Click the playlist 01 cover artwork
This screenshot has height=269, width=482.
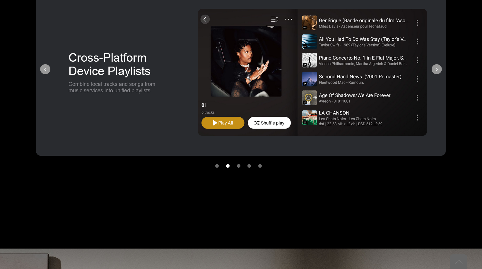point(246,61)
